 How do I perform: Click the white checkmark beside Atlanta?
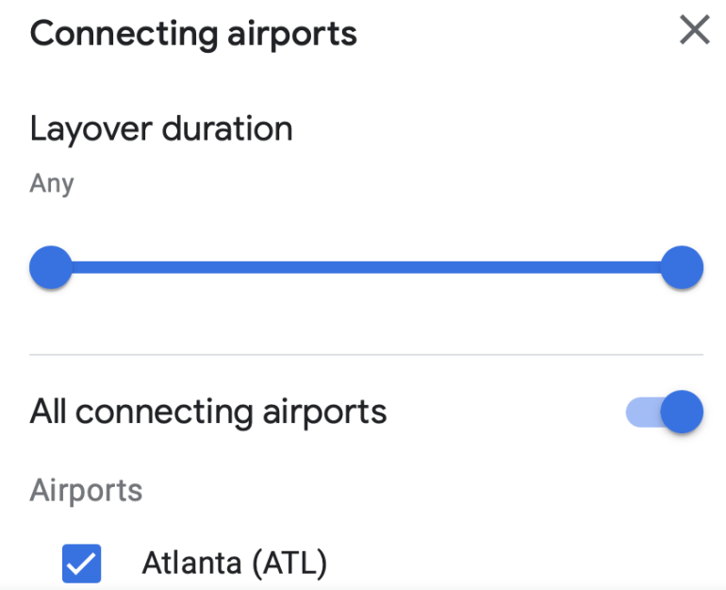(x=81, y=564)
